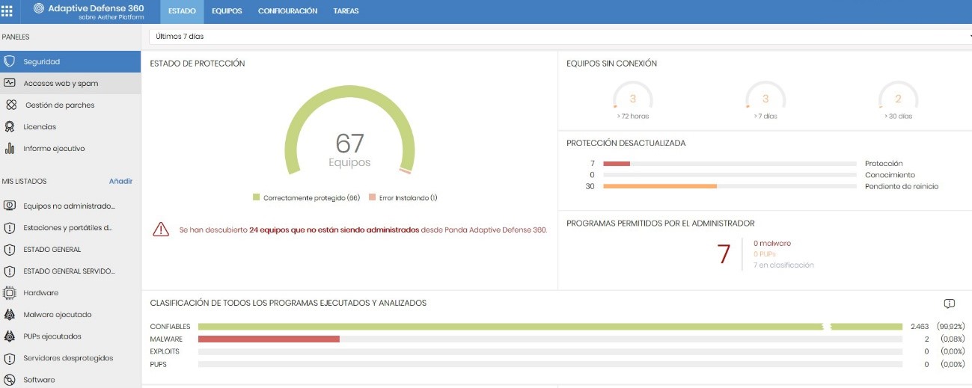This screenshot has height=388, width=972.
Task: Click the EXPLOITS bar
Action: point(550,351)
